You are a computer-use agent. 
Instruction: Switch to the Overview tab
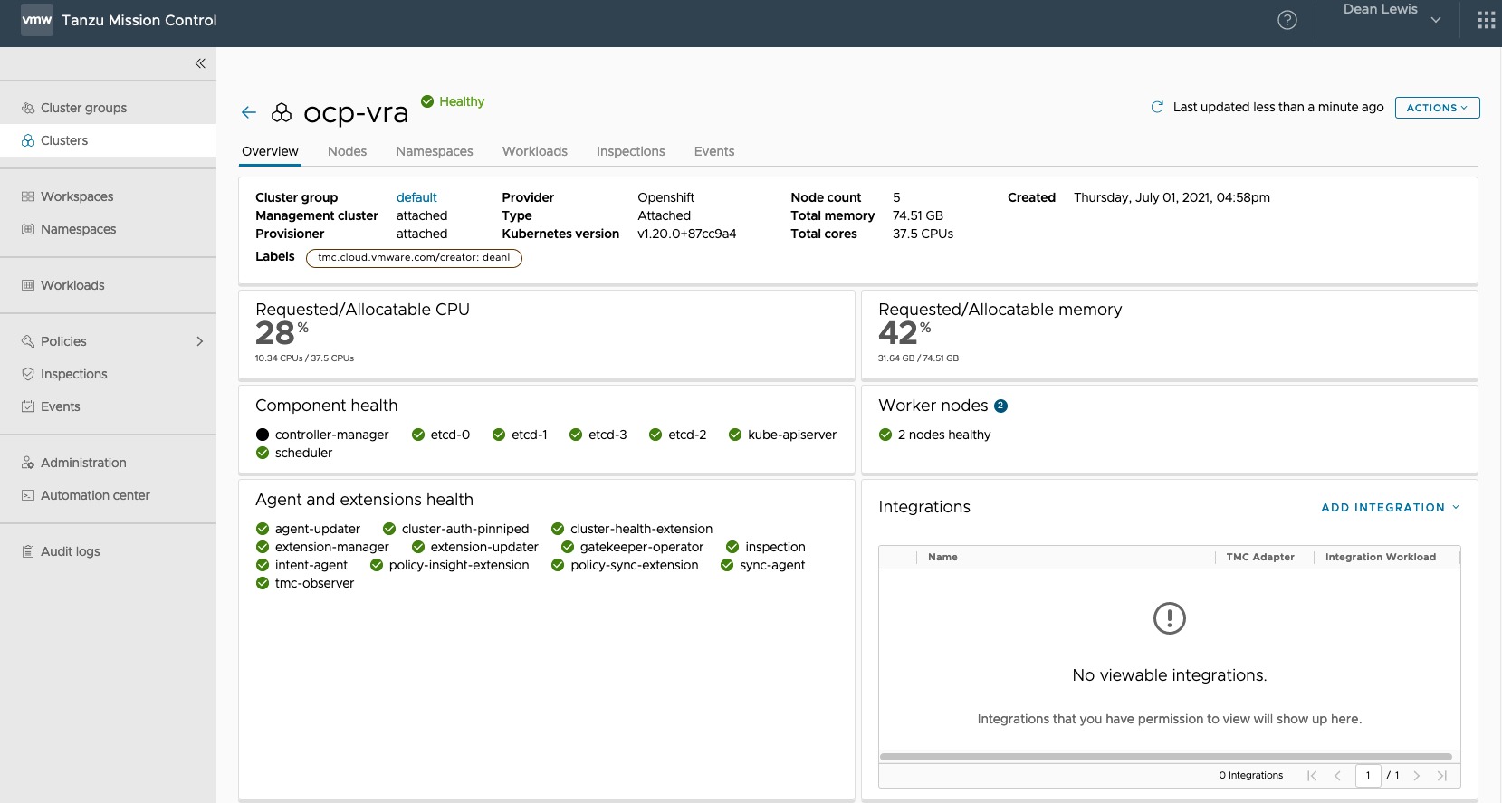pyautogui.click(x=270, y=151)
